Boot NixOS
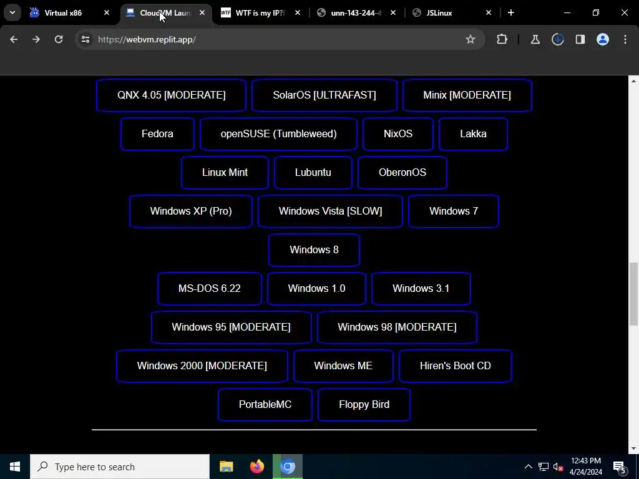This screenshot has height=479, width=639. [398, 134]
